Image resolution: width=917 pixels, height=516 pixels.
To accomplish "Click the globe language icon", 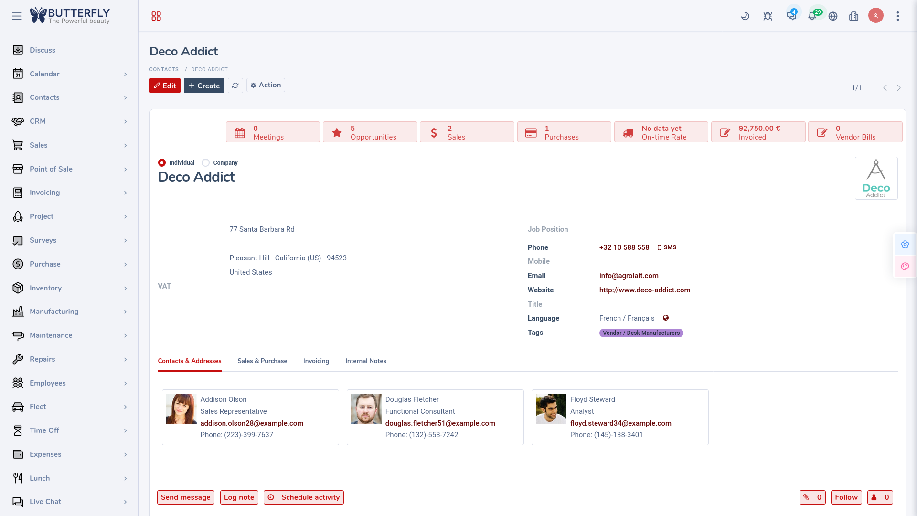I will [x=833, y=16].
